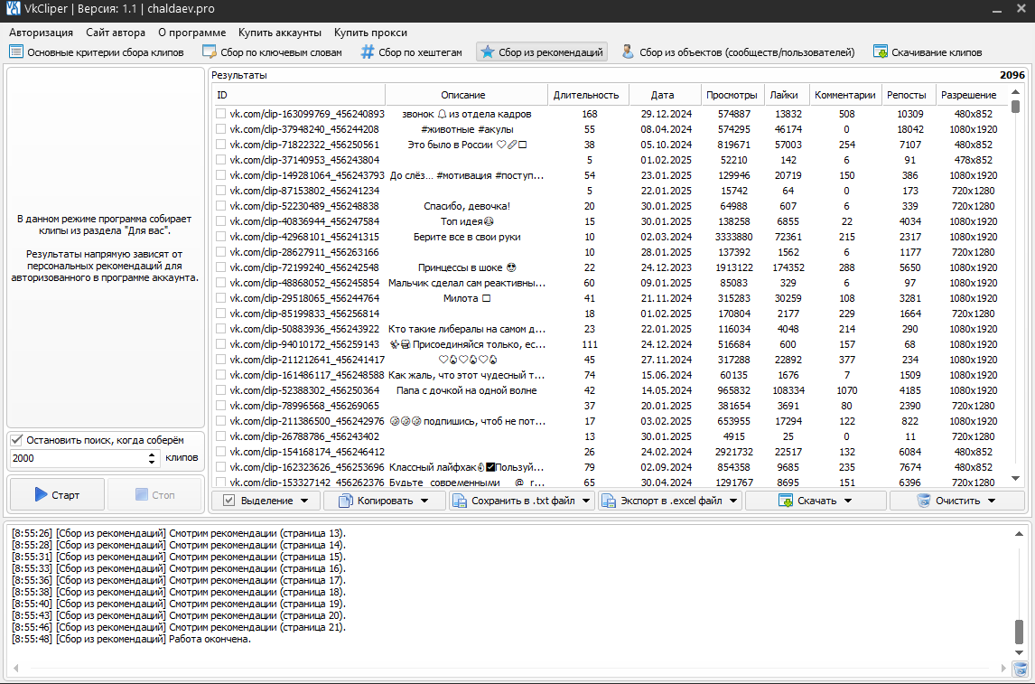
Task: Click the checkmark icon on Выделение button
Action: [228, 501]
